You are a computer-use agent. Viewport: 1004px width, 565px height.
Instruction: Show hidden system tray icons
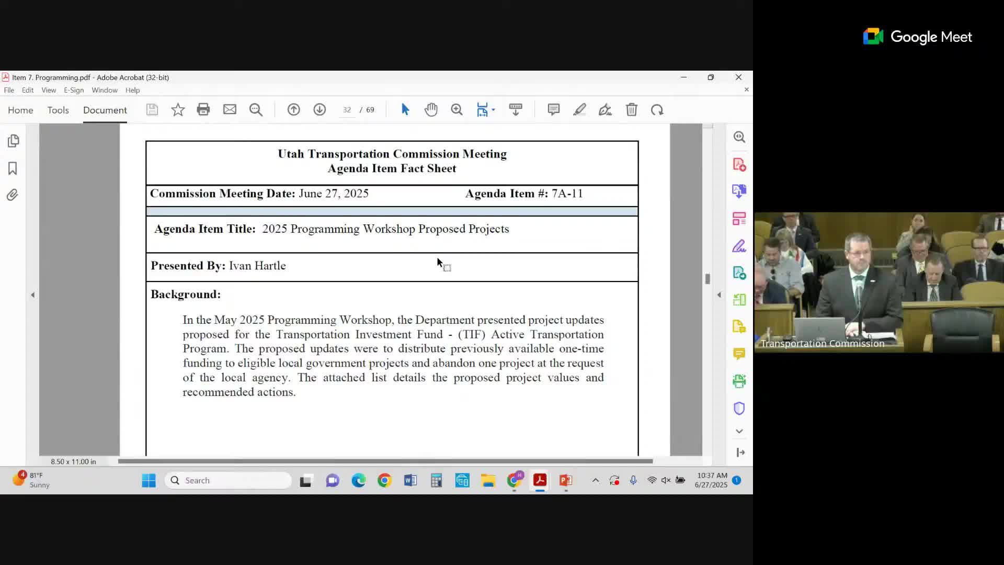click(x=595, y=480)
